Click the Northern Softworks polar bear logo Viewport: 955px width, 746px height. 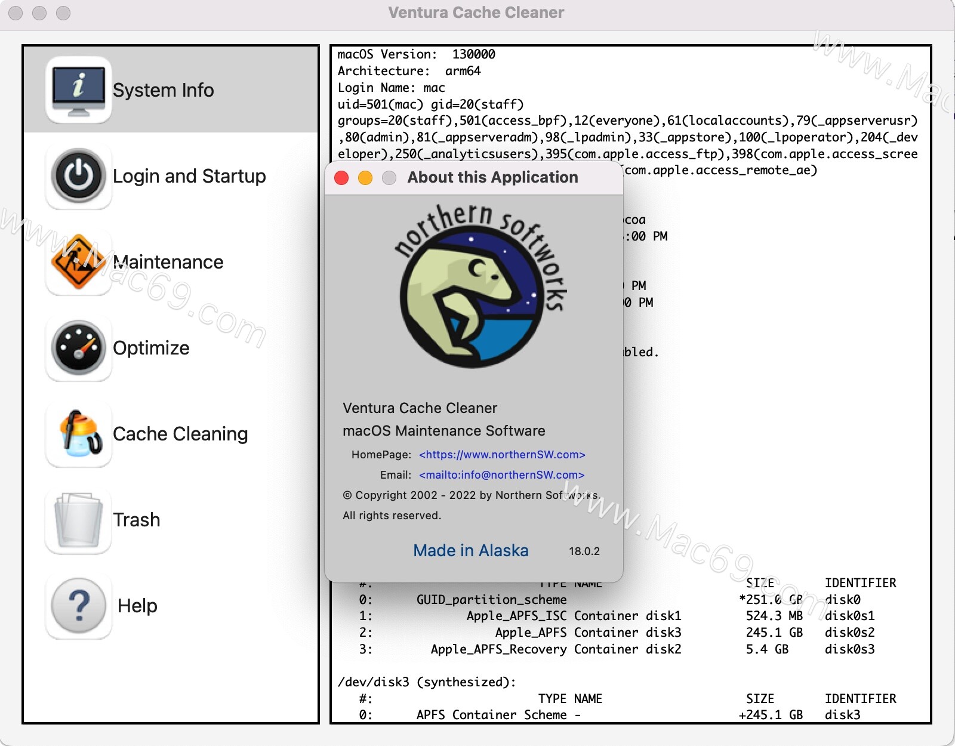[479, 287]
